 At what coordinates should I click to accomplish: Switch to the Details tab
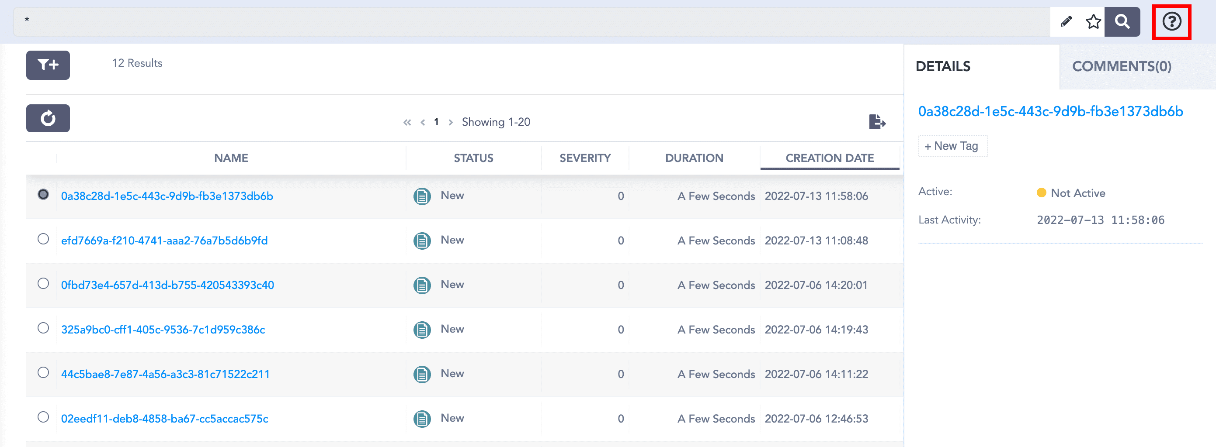[x=943, y=66]
